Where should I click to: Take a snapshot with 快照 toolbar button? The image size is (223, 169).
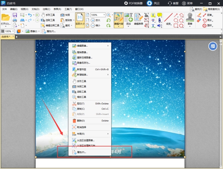point(65,15)
